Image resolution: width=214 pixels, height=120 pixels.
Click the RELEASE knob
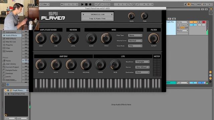pyautogui.click(x=86, y=65)
